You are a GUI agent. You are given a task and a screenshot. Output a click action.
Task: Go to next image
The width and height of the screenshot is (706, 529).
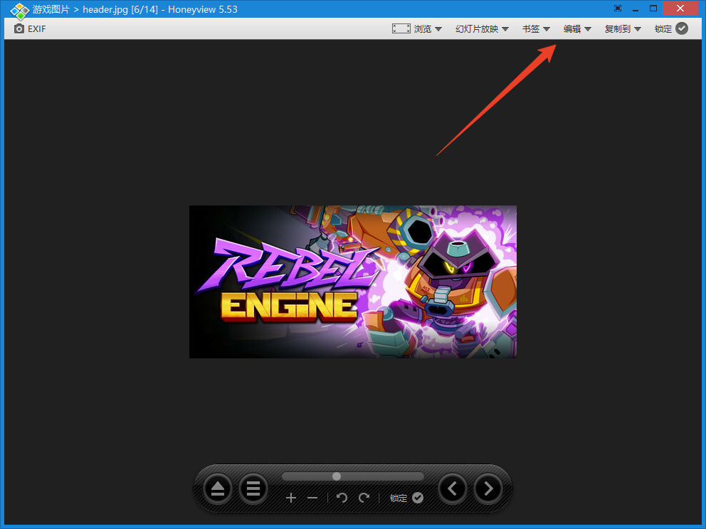488,488
